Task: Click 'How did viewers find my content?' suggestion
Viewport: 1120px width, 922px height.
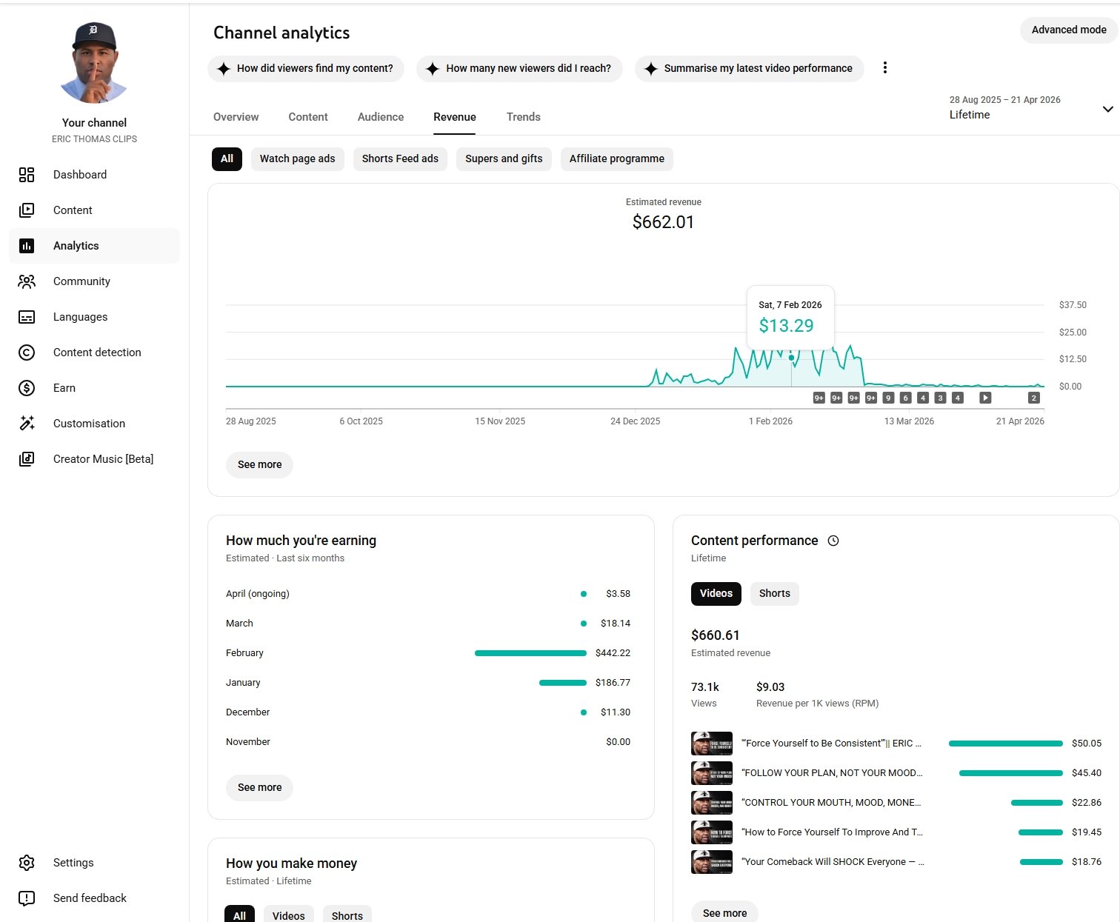Action: tap(306, 68)
